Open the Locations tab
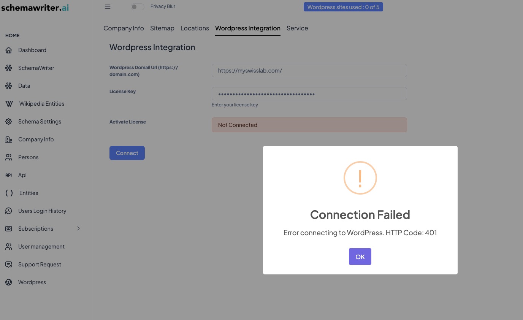Viewport: 523px width, 320px height. [195, 29]
